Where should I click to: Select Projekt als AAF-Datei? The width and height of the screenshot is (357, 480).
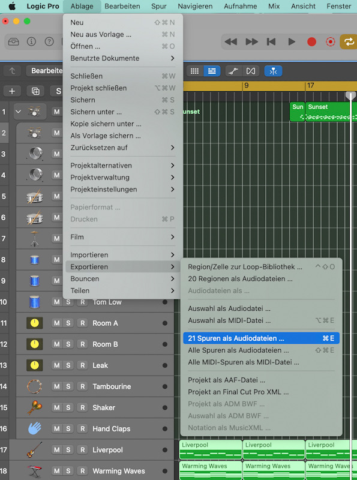(x=261, y=380)
